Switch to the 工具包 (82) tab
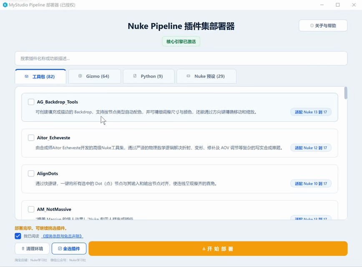Screen dimensions: 362x267 tap(40, 76)
